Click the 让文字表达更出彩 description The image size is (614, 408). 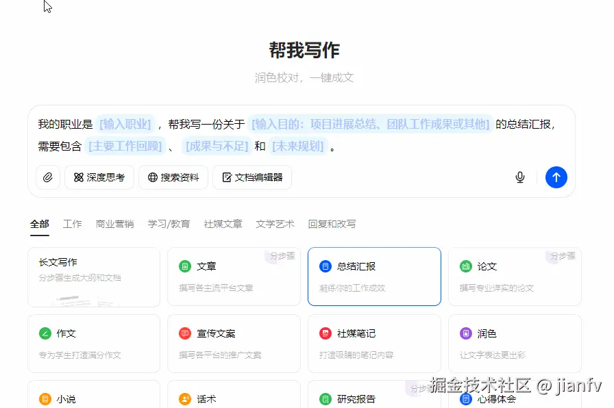493,355
